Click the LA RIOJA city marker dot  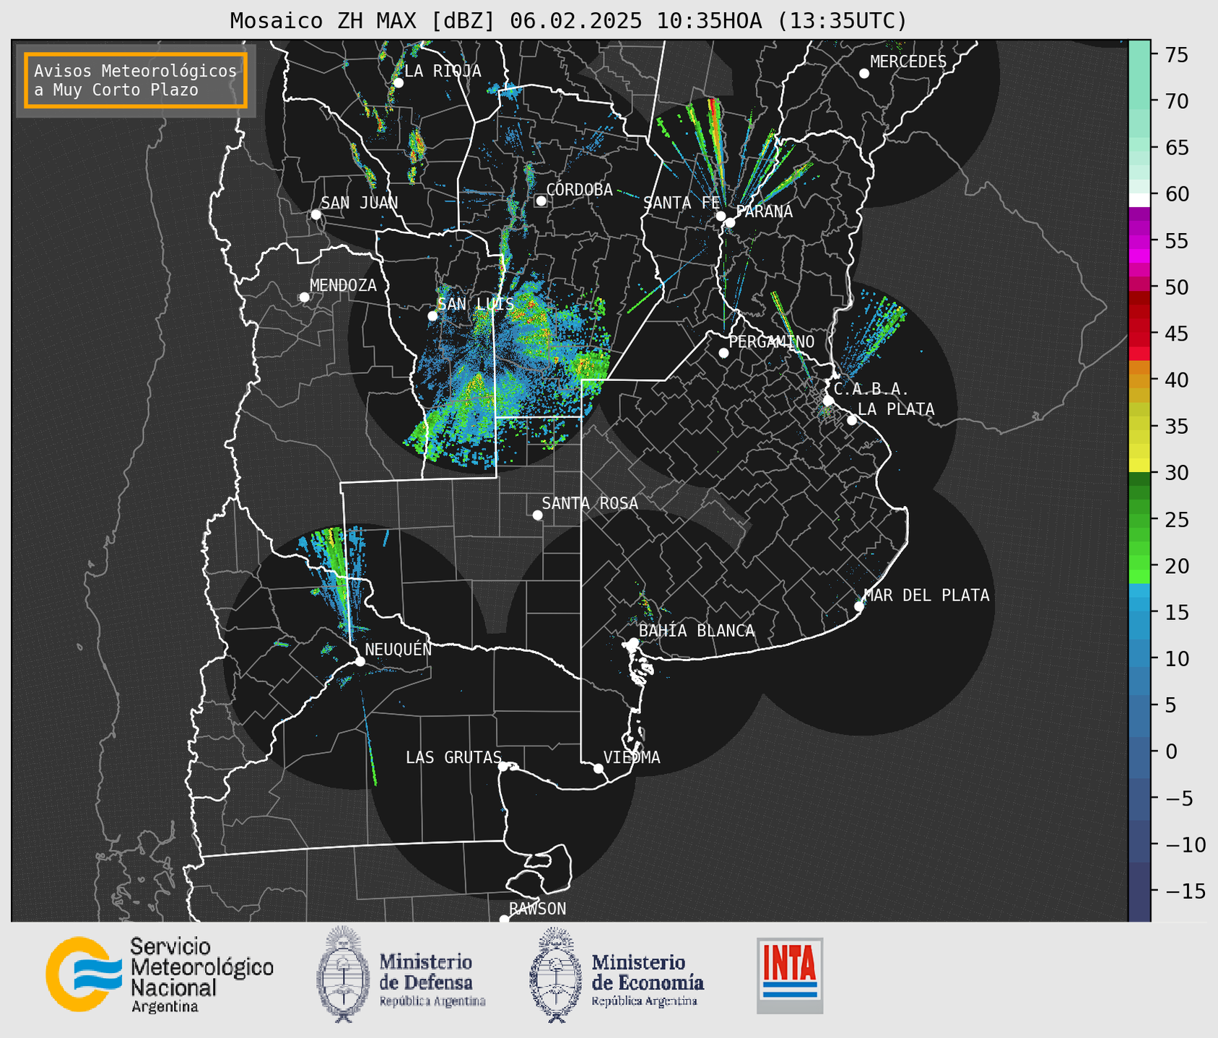pos(399,83)
